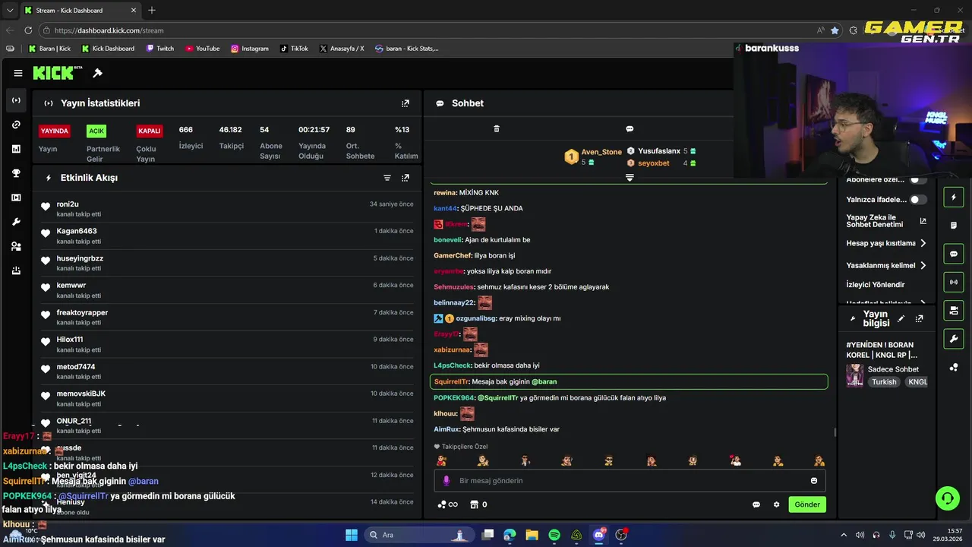
Task: Open the Twitch bookmark
Action: point(159,49)
